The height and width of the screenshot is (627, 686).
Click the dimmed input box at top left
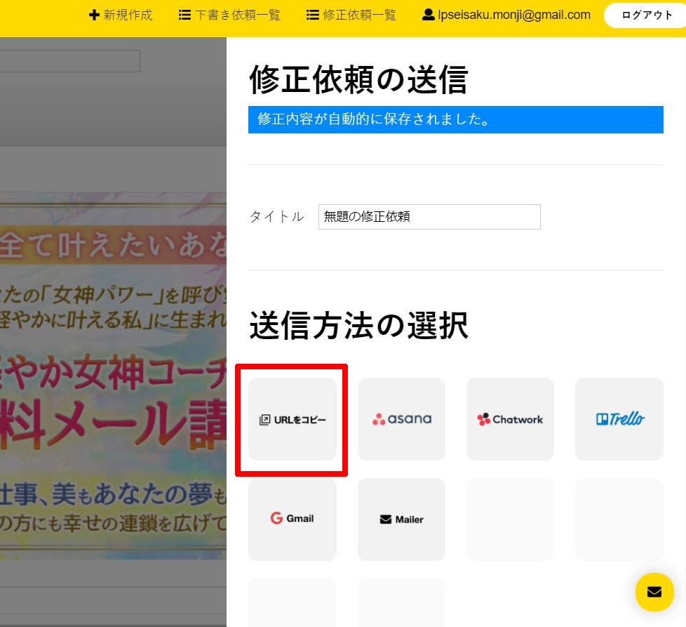click(70, 61)
